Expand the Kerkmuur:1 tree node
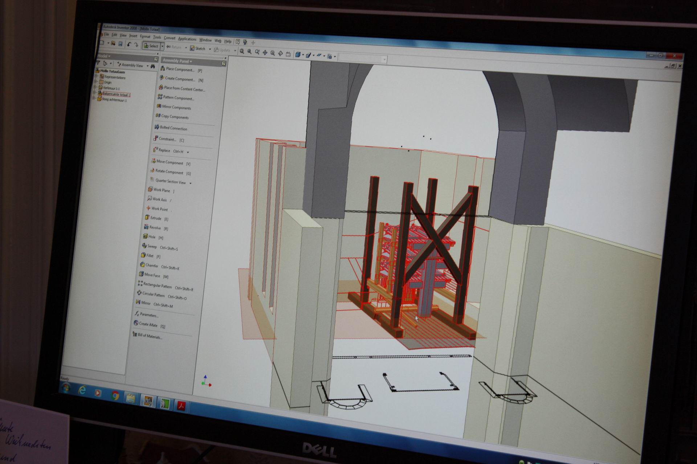The height and width of the screenshot is (464, 697). (x=95, y=87)
